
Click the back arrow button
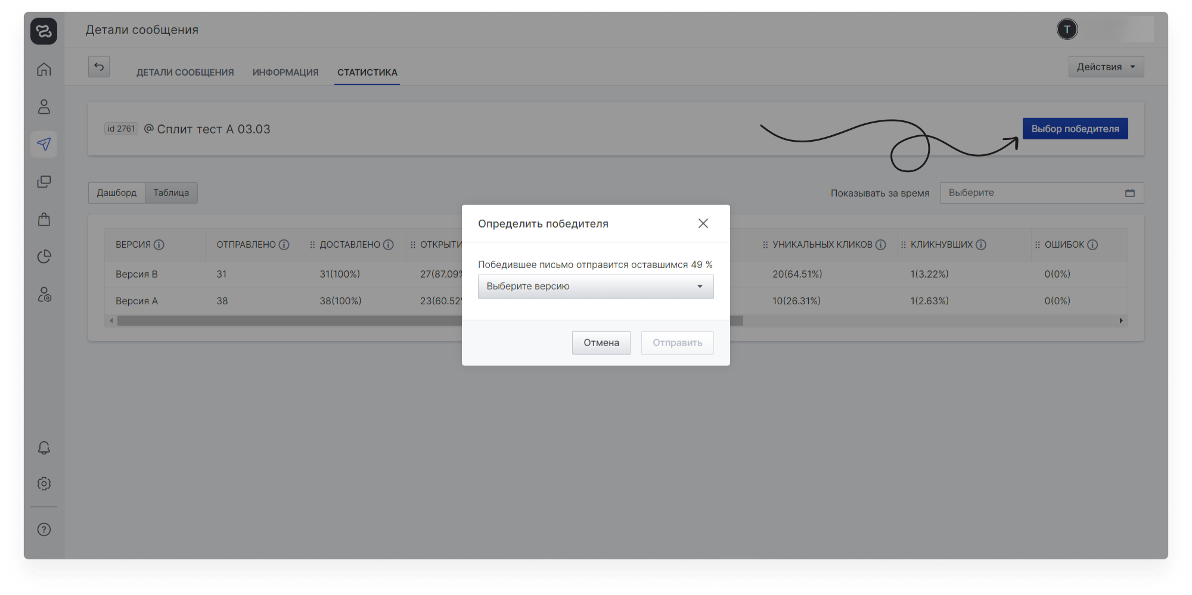[x=99, y=67]
